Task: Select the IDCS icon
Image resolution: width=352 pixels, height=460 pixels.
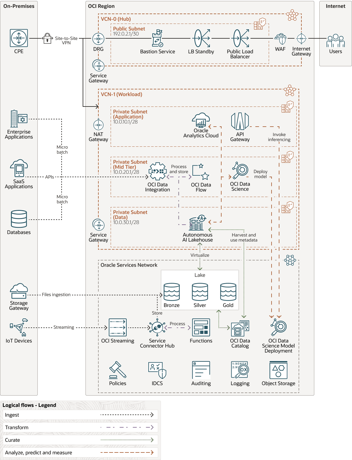Action: tap(157, 370)
